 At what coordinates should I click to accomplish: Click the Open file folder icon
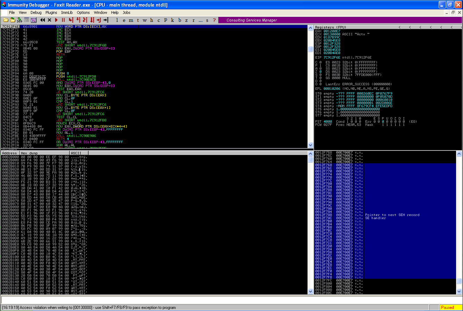coord(6,20)
